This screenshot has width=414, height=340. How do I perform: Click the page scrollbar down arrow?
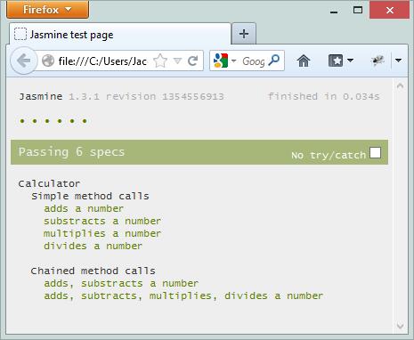[400, 326]
